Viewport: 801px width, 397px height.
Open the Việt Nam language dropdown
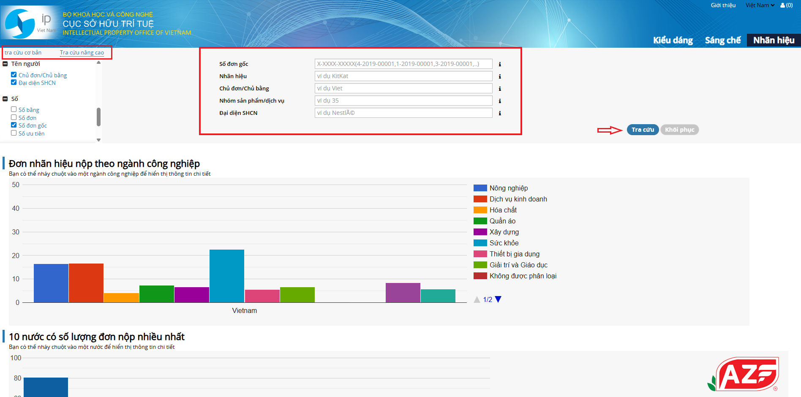tap(760, 5)
